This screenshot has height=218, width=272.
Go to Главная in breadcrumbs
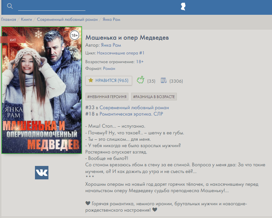point(8,19)
